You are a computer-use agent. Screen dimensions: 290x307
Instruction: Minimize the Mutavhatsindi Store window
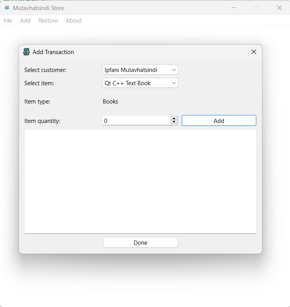tap(234, 8)
